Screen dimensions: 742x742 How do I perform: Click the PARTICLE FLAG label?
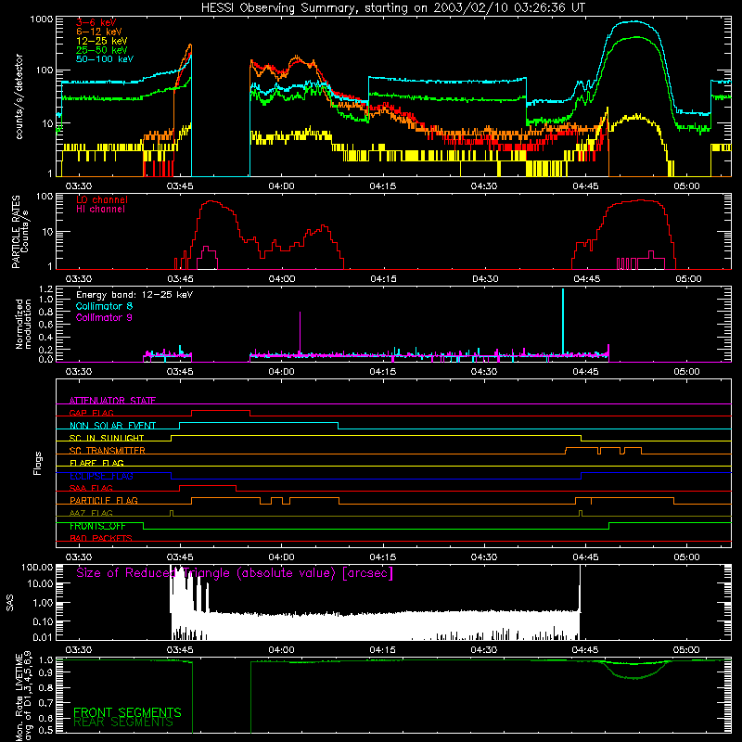click(x=104, y=501)
